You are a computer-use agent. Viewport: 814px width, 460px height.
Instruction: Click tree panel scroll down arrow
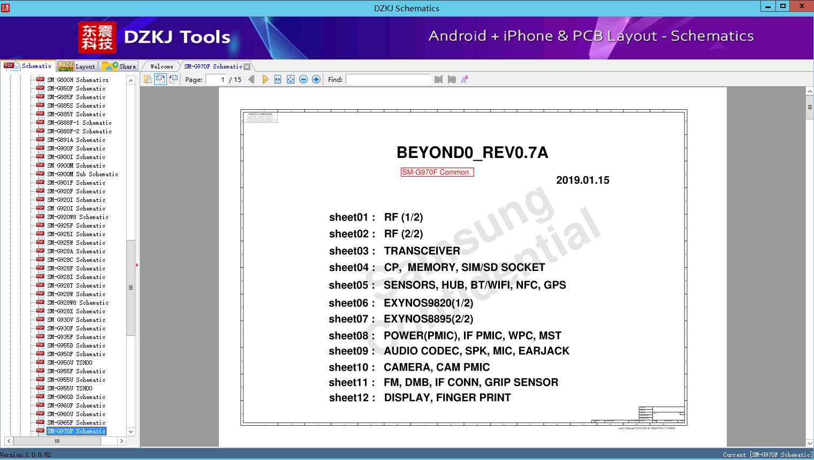tap(131, 432)
